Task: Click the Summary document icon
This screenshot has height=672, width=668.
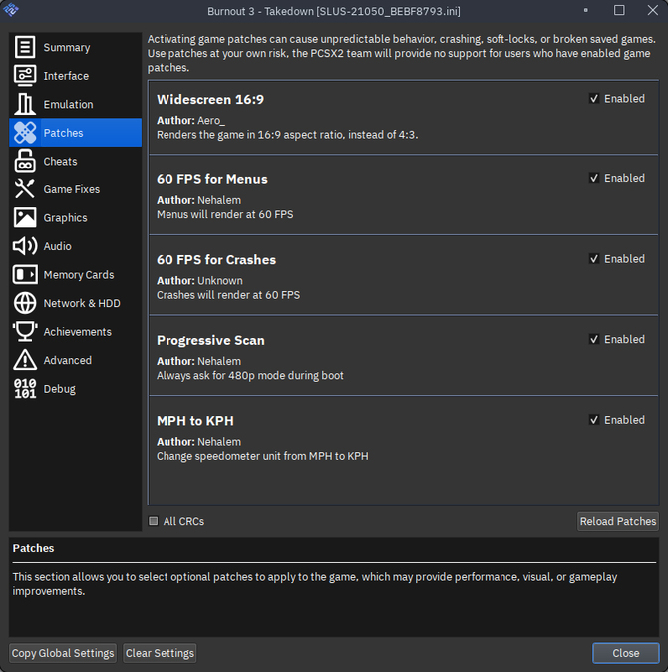Action: [25, 47]
